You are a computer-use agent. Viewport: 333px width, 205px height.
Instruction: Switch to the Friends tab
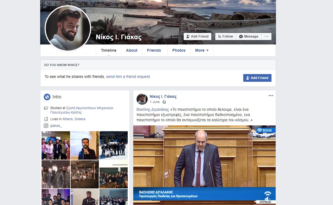click(154, 50)
